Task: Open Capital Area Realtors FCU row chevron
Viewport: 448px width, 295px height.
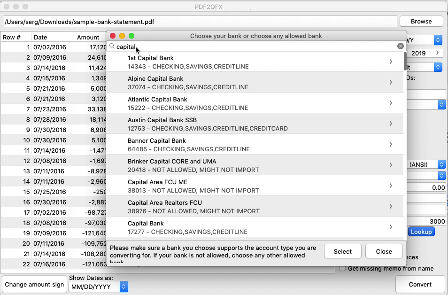Action: click(391, 206)
